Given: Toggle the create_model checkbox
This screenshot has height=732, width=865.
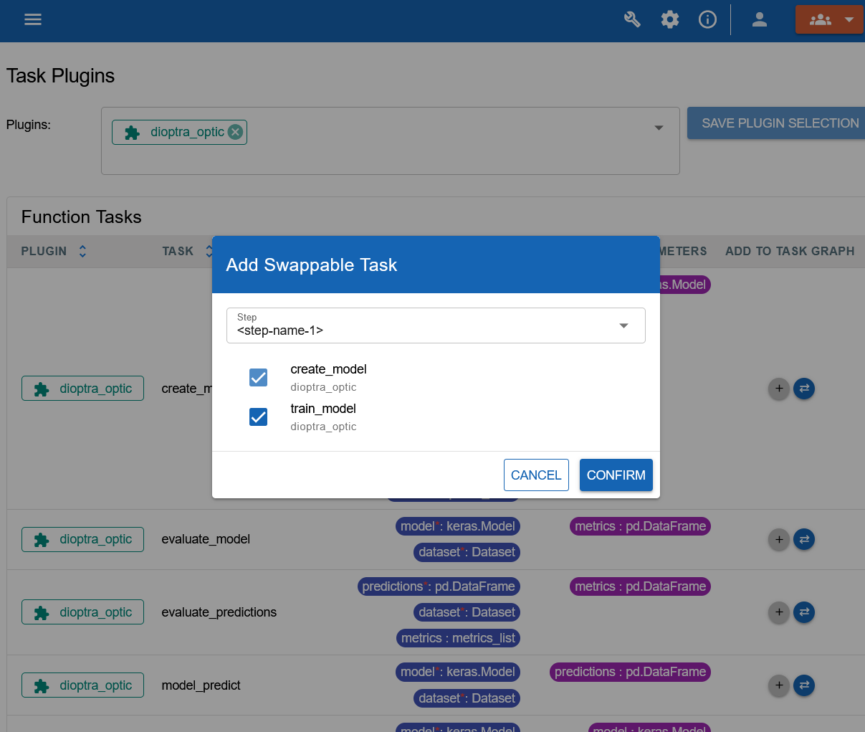Looking at the screenshot, I should coord(258,377).
